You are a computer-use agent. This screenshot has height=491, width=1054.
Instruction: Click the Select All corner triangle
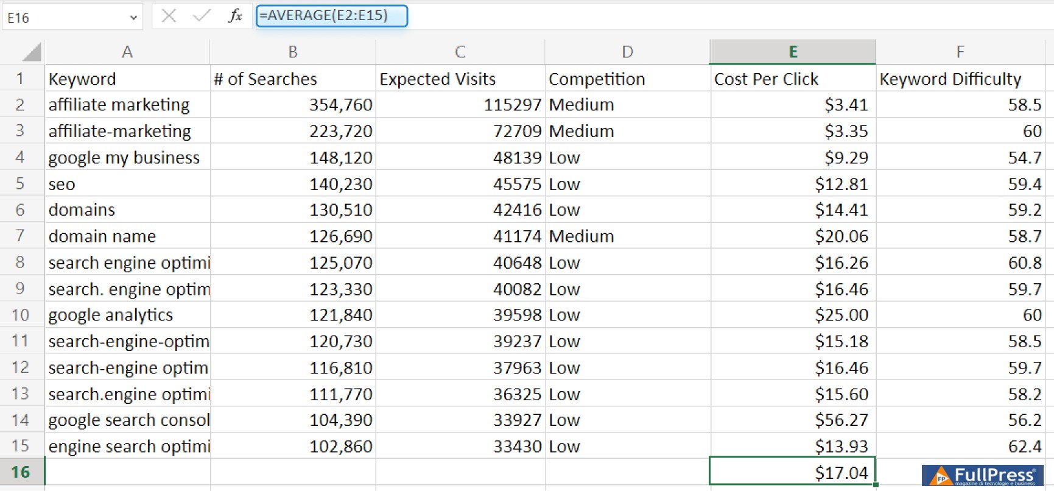coord(32,52)
